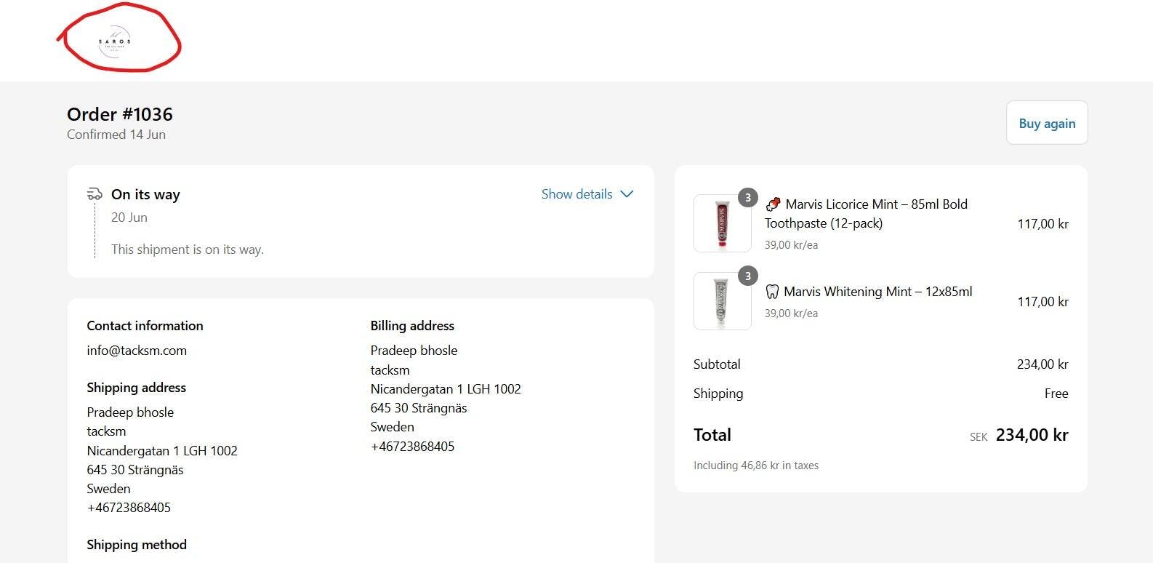1153x563 pixels.
Task: Click the Order #1036 heading
Action: click(x=120, y=114)
